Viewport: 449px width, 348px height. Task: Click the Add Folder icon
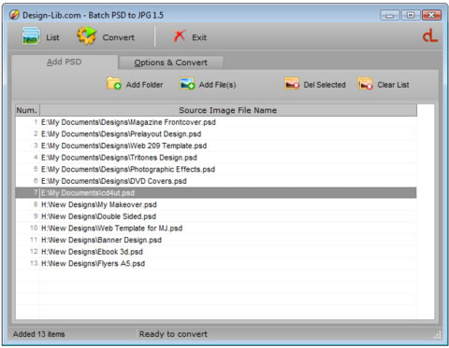114,83
